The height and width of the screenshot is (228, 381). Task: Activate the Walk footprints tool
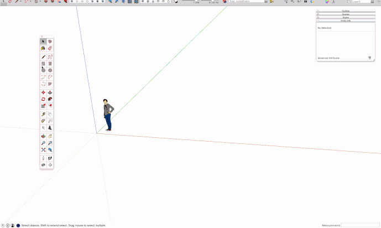50,158
